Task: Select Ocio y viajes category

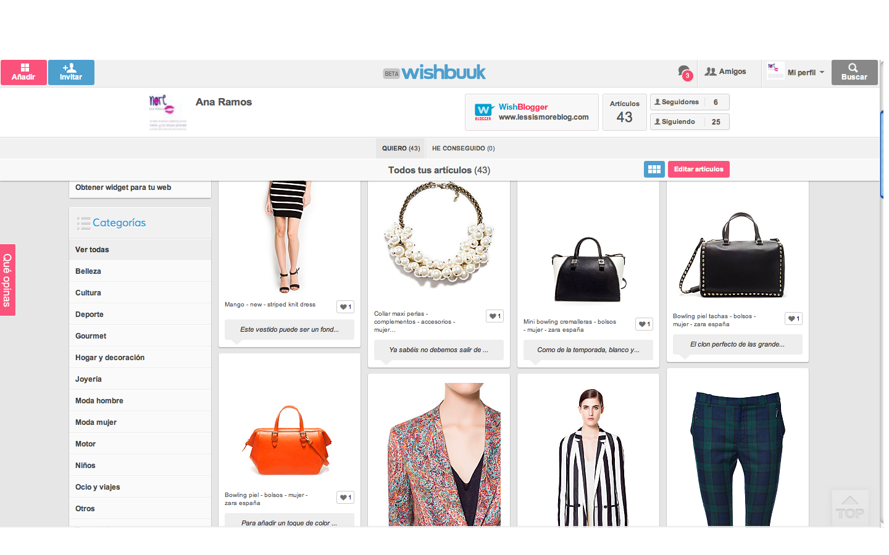Action: [x=140, y=487]
